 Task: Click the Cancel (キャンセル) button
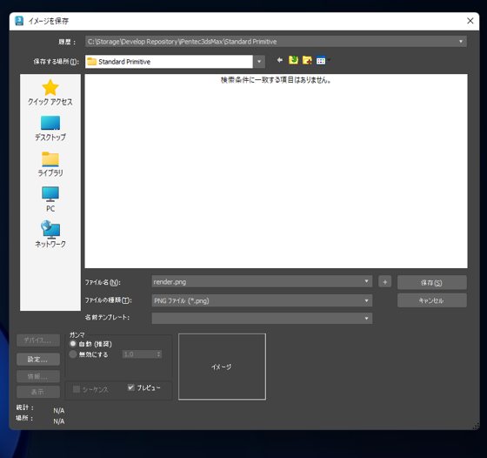(x=431, y=300)
